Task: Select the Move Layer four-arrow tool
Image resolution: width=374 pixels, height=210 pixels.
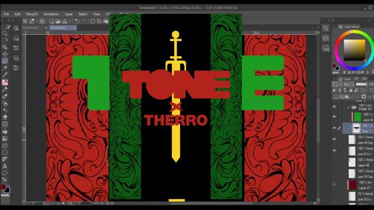Action: pos(5,54)
